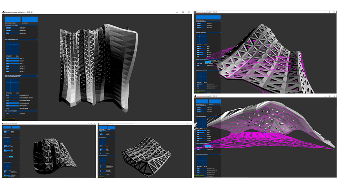The image size is (339, 191).
Task: Expand Grid Deformation Parameters section, large window
Action: 21,75
